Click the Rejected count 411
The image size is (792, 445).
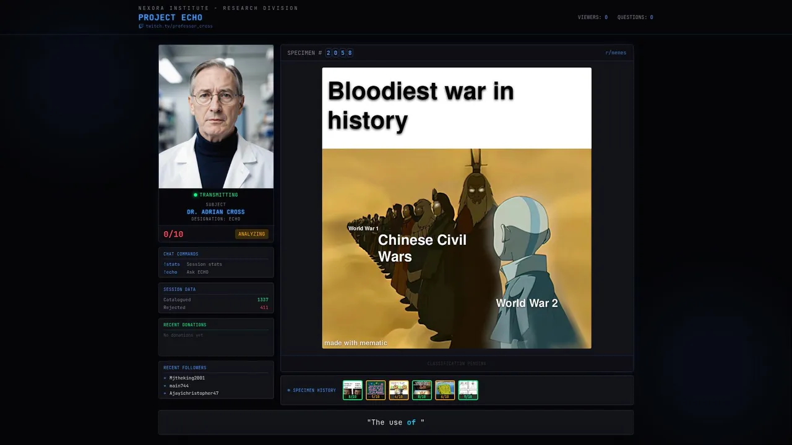[x=264, y=307]
